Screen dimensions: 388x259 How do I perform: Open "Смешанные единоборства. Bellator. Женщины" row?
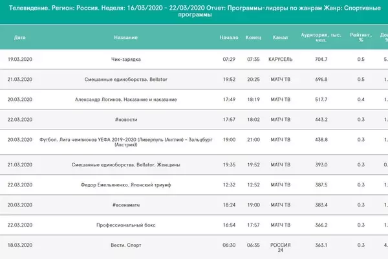(x=125, y=164)
